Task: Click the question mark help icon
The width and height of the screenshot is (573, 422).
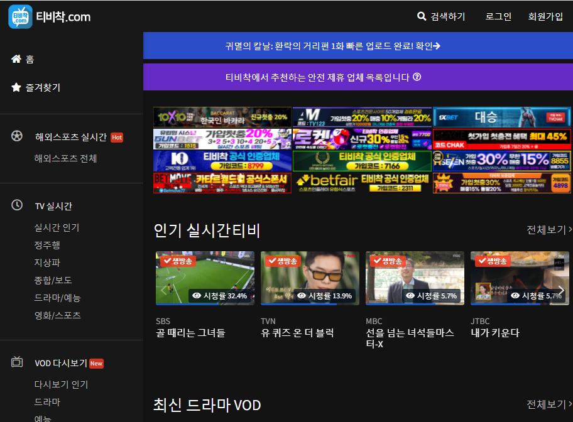Action: [x=417, y=77]
